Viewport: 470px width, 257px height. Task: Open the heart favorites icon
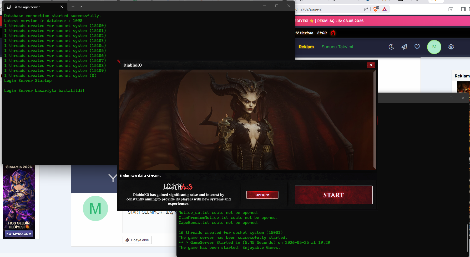pos(417,47)
